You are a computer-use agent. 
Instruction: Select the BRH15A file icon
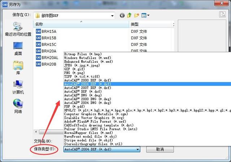(38, 31)
